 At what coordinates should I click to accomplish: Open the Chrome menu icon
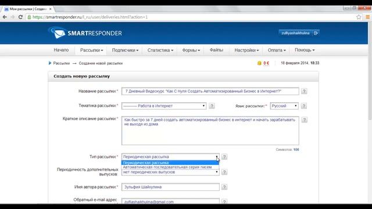pyautogui.click(x=367, y=17)
